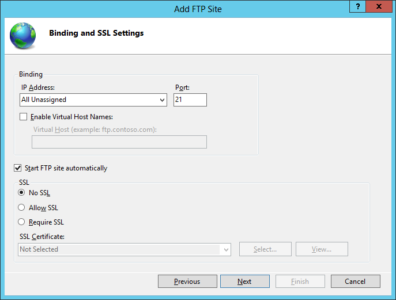The height and width of the screenshot is (300, 396).
Task: Click the globe icon in the header
Action: pos(22,36)
